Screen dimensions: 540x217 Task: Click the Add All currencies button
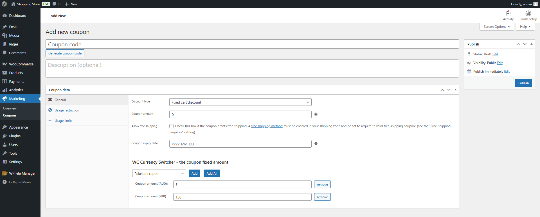[212, 173]
